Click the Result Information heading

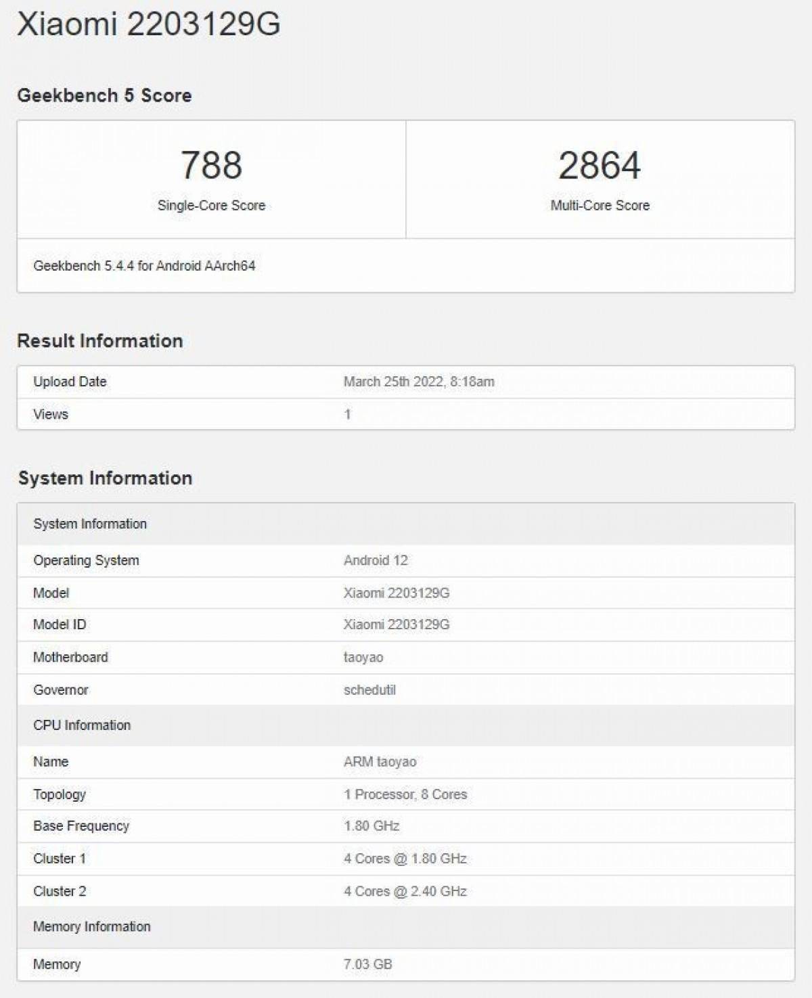point(100,341)
